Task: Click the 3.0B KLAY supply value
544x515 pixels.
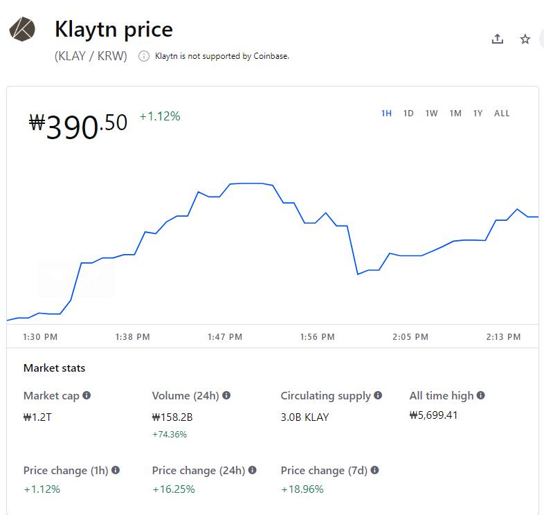Action: 305,417
